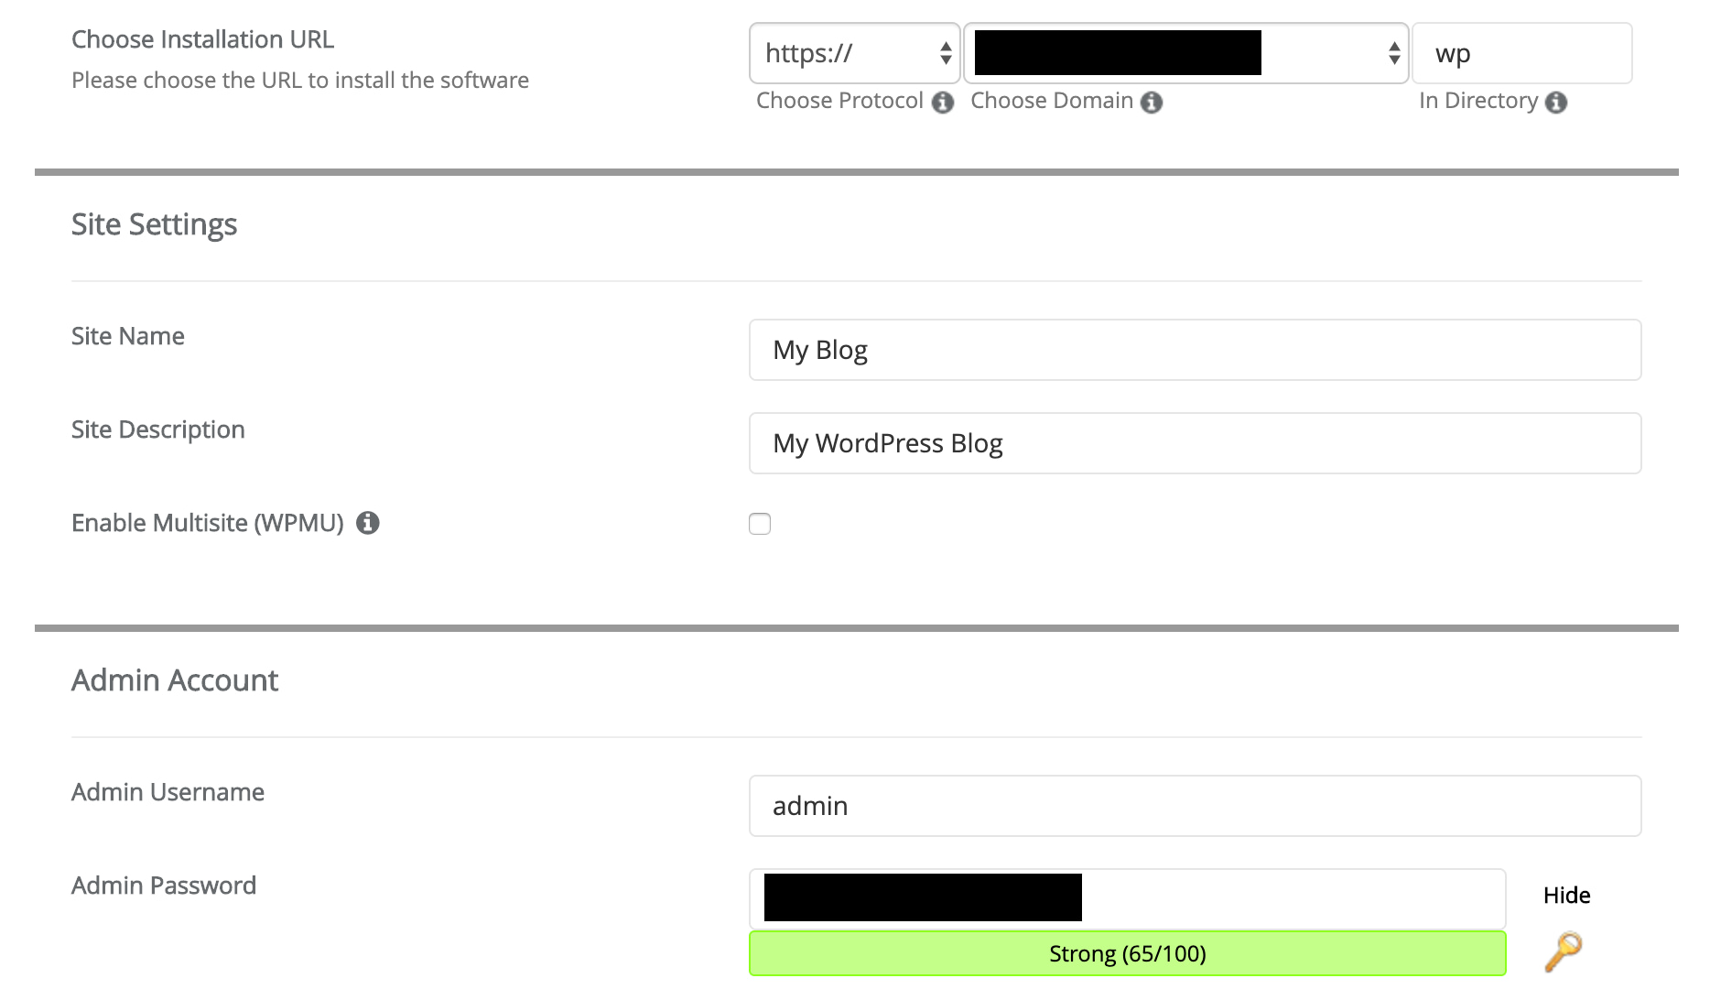Click the Strong (65/100) password strength bar

[x=1127, y=952]
